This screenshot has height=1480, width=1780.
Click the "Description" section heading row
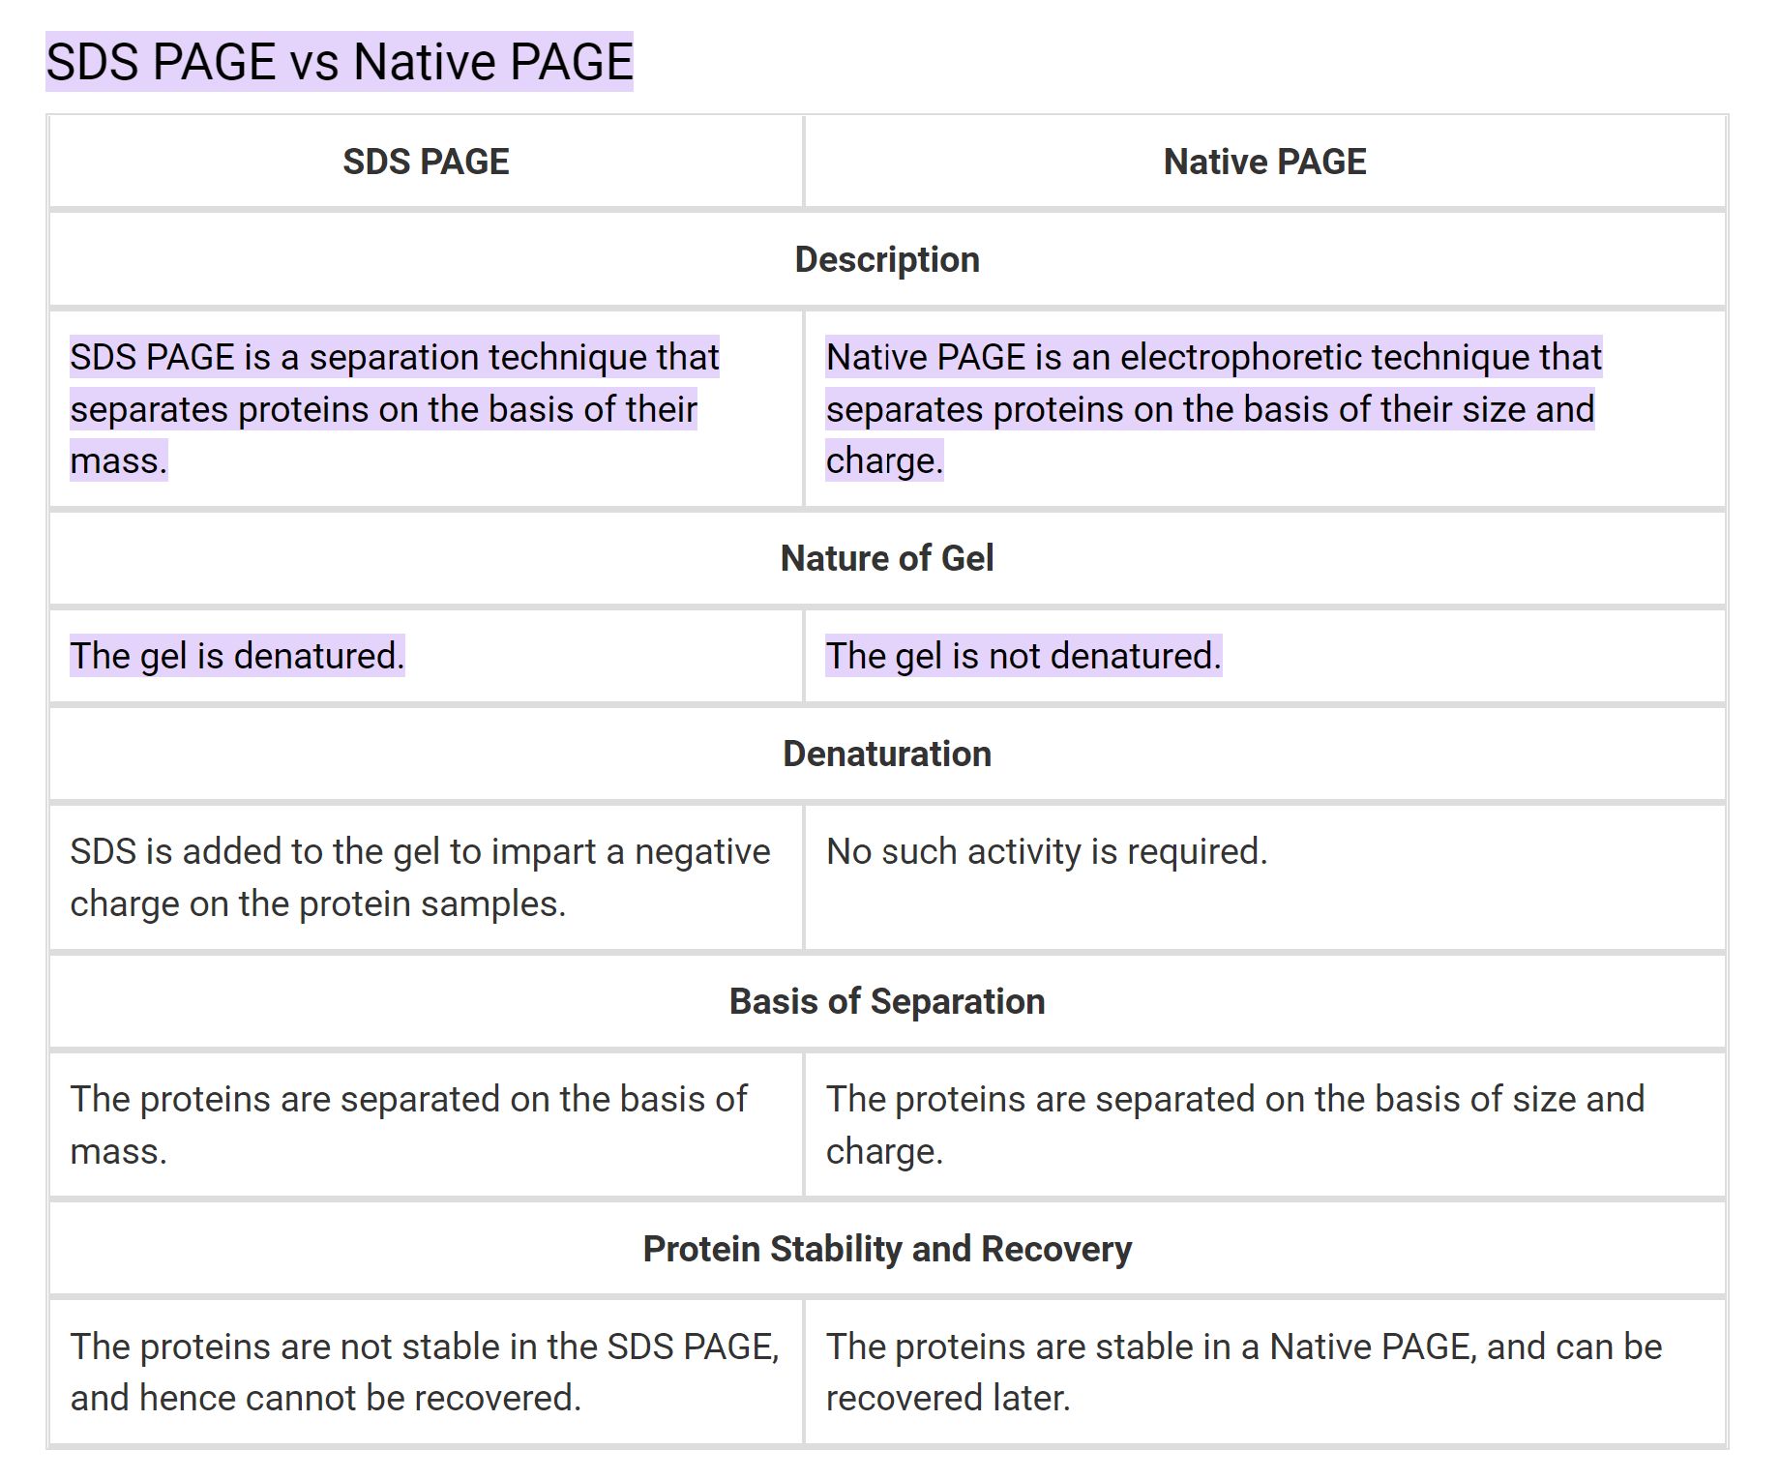pos(887,259)
